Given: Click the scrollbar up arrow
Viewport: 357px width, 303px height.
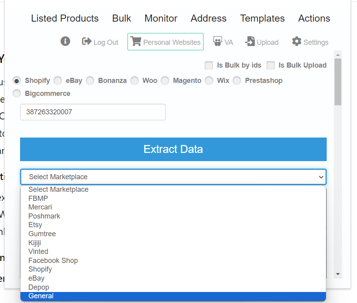Looking at the screenshot, I should [338, 55].
